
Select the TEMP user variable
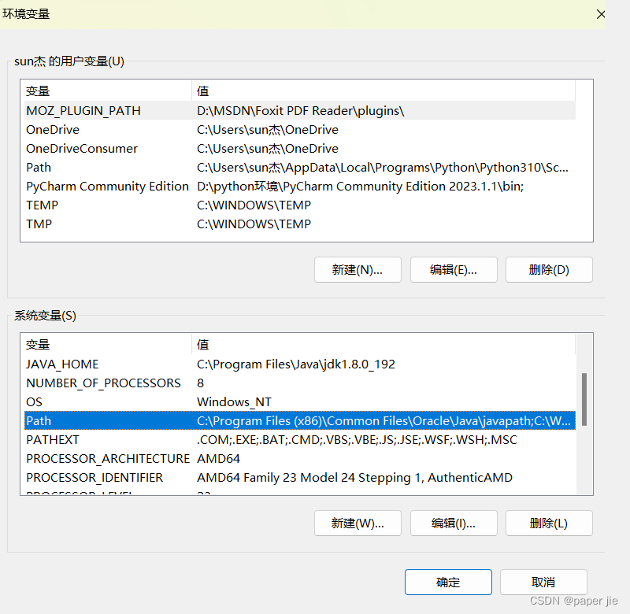pos(300,205)
